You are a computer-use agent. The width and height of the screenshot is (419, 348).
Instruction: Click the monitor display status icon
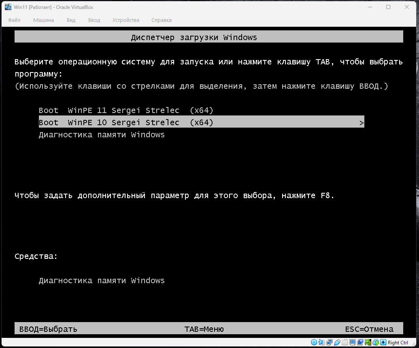[353, 342]
